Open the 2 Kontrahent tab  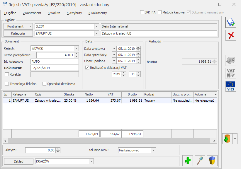coord(32,13)
